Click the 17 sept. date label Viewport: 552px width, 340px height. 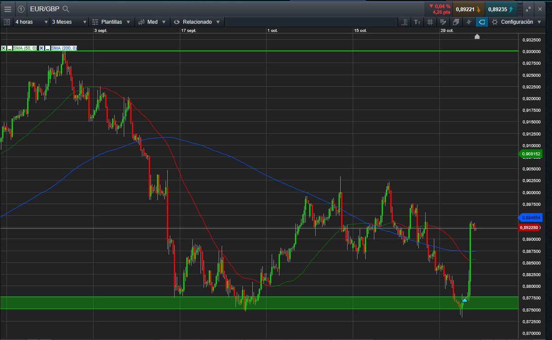click(189, 30)
